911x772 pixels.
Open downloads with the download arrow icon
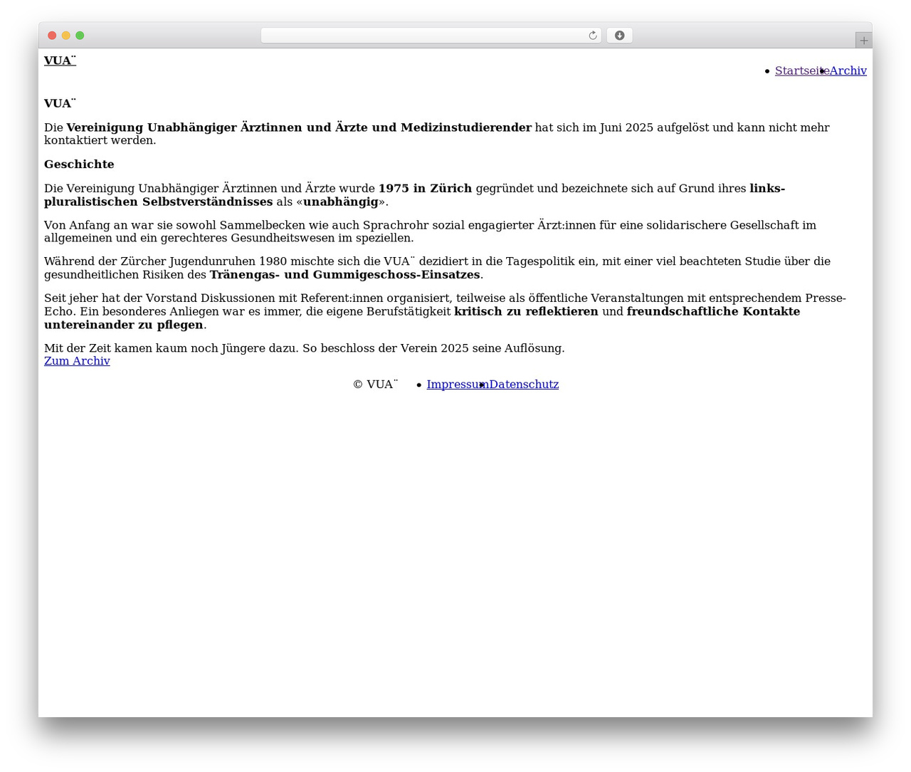pyautogui.click(x=619, y=36)
